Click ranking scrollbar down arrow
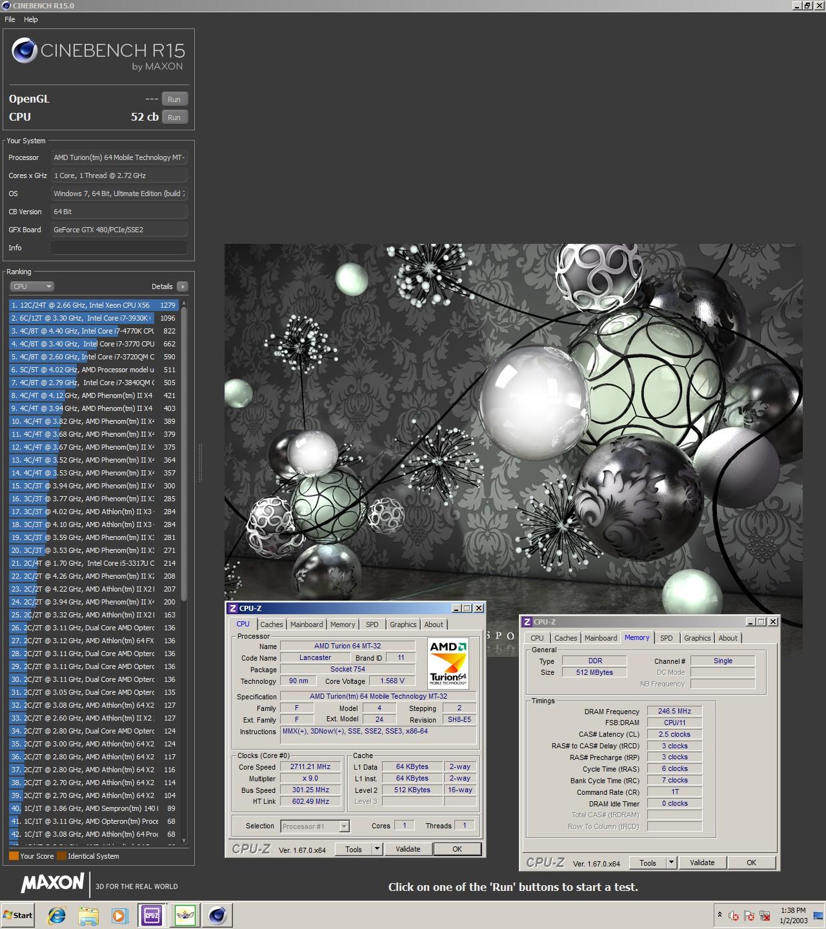The width and height of the screenshot is (826, 929). click(184, 841)
